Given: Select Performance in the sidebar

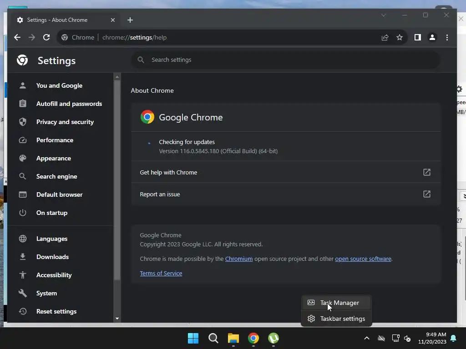Looking at the screenshot, I should (x=55, y=140).
